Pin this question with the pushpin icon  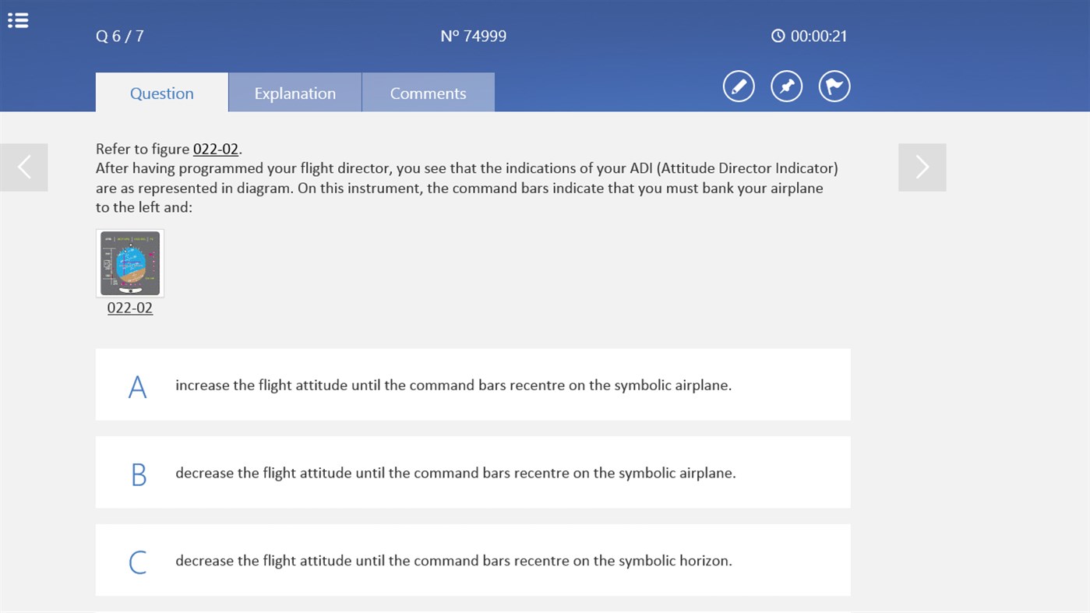[x=786, y=86]
